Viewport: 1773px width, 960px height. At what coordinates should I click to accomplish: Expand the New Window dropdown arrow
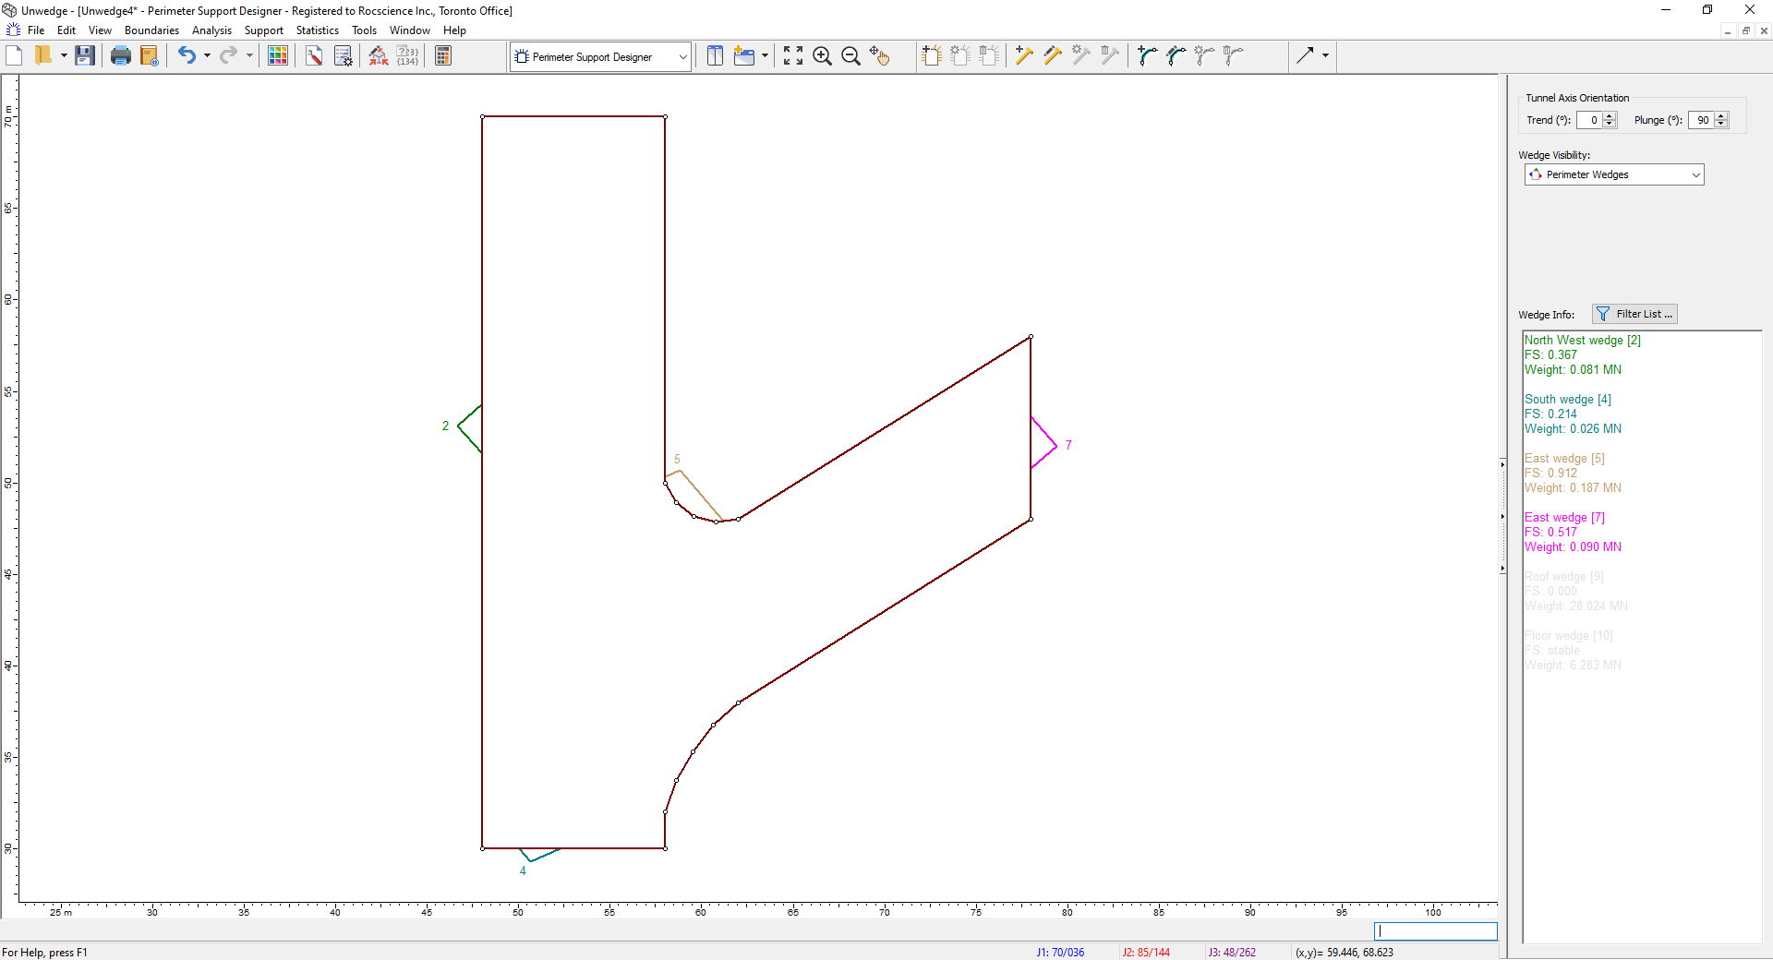click(765, 56)
